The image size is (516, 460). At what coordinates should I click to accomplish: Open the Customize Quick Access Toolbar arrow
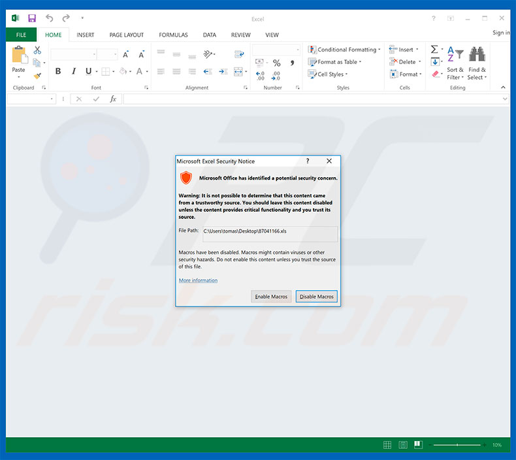click(x=82, y=18)
